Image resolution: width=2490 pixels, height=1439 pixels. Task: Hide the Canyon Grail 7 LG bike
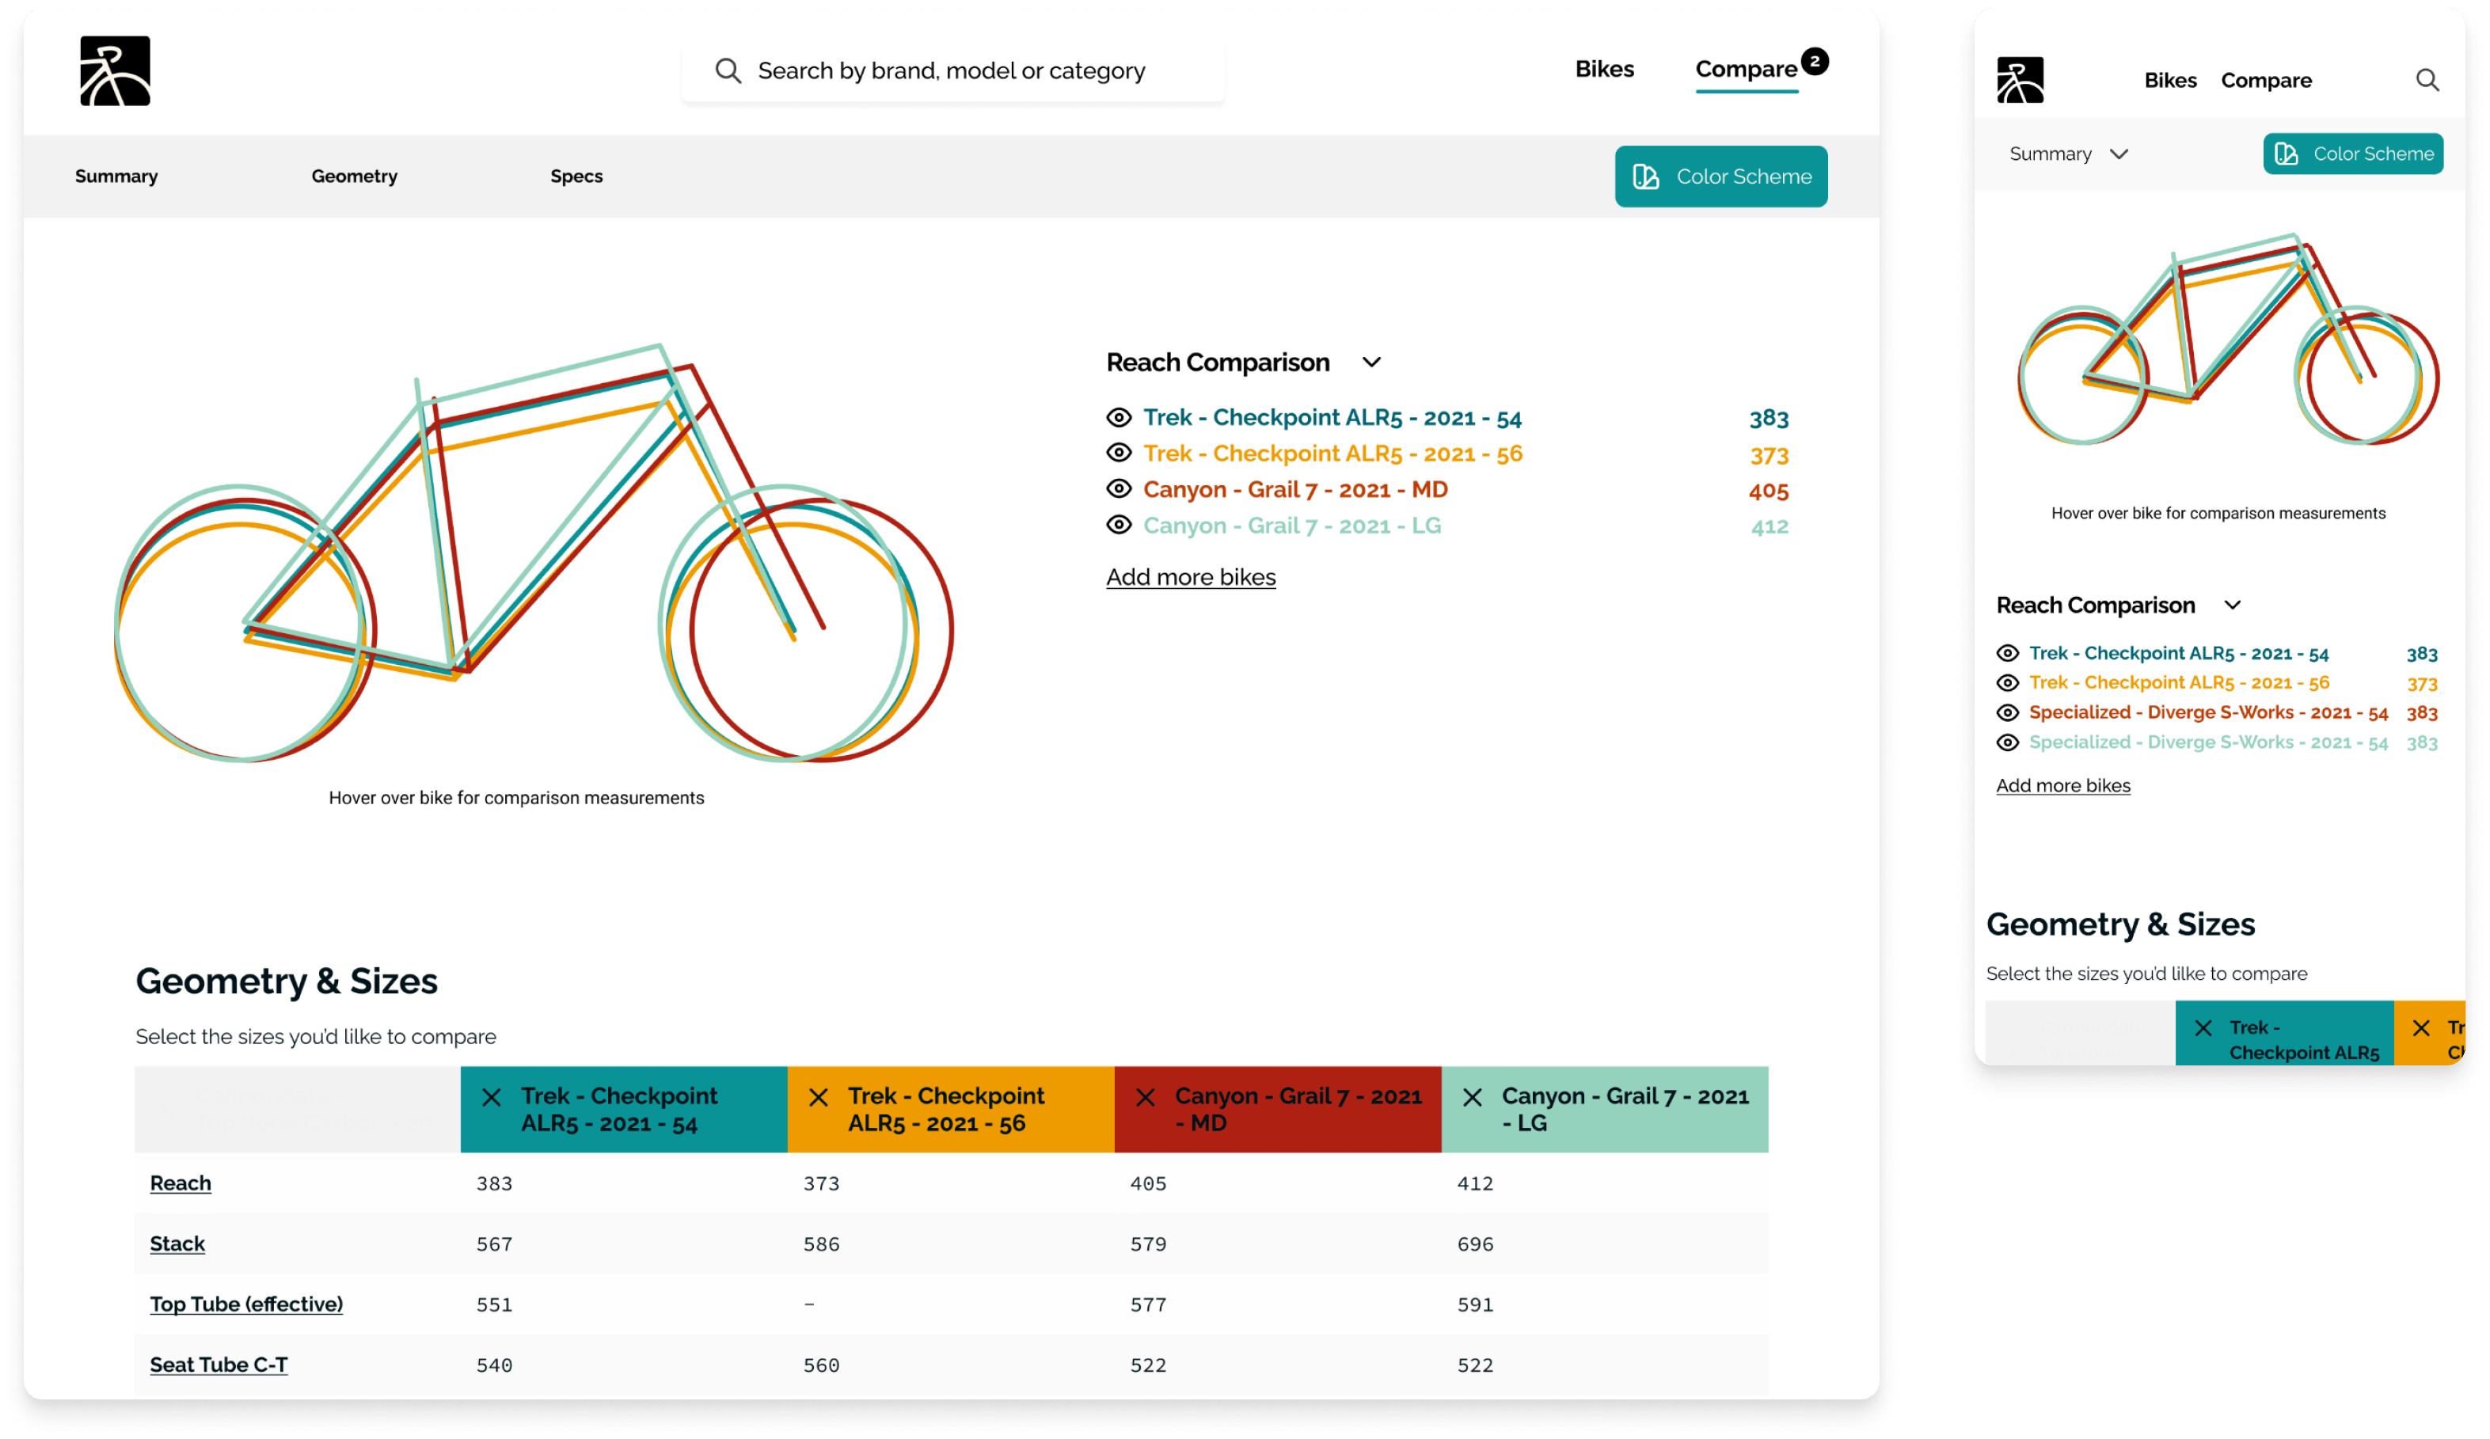pyautogui.click(x=1119, y=526)
